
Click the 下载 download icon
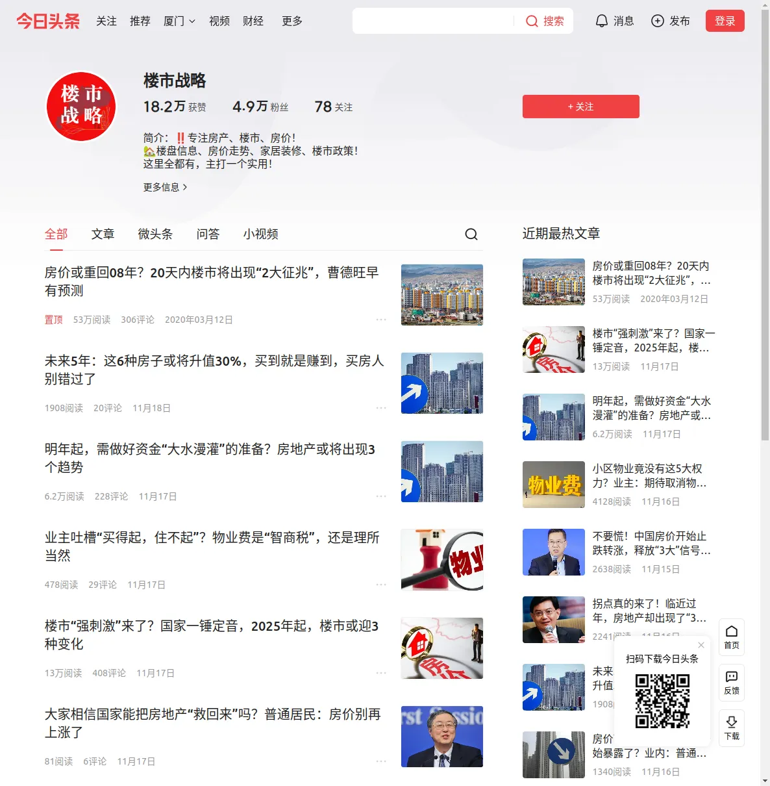coord(732,728)
